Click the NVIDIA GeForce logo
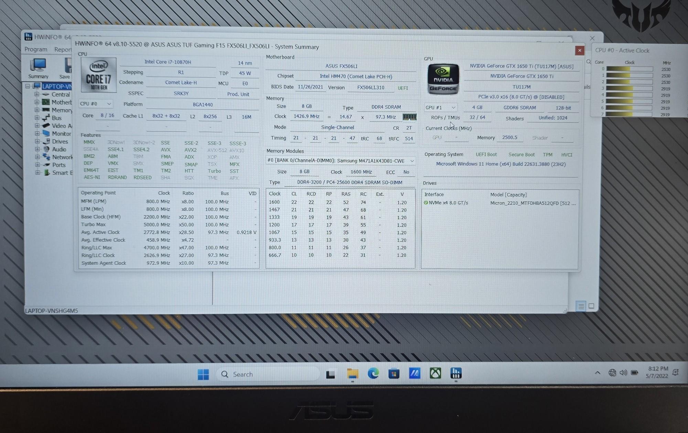Image resolution: width=688 pixels, height=433 pixels. 443,79
